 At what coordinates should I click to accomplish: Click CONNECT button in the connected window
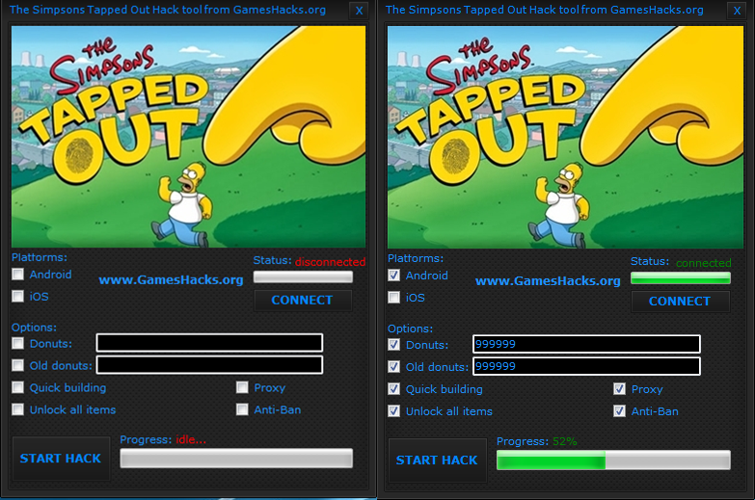[680, 302]
